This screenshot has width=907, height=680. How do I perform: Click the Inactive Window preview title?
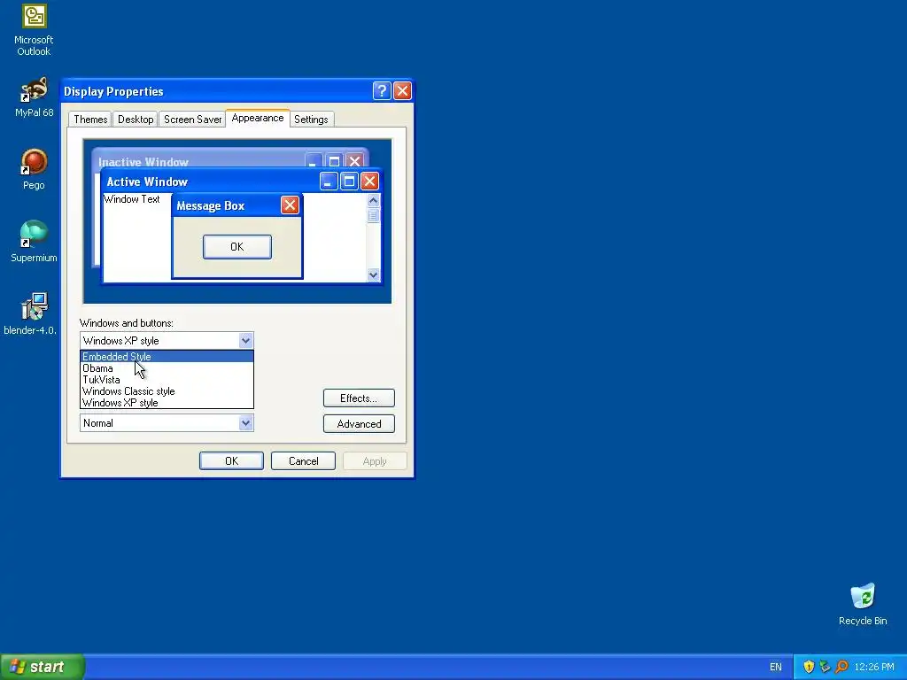143,162
